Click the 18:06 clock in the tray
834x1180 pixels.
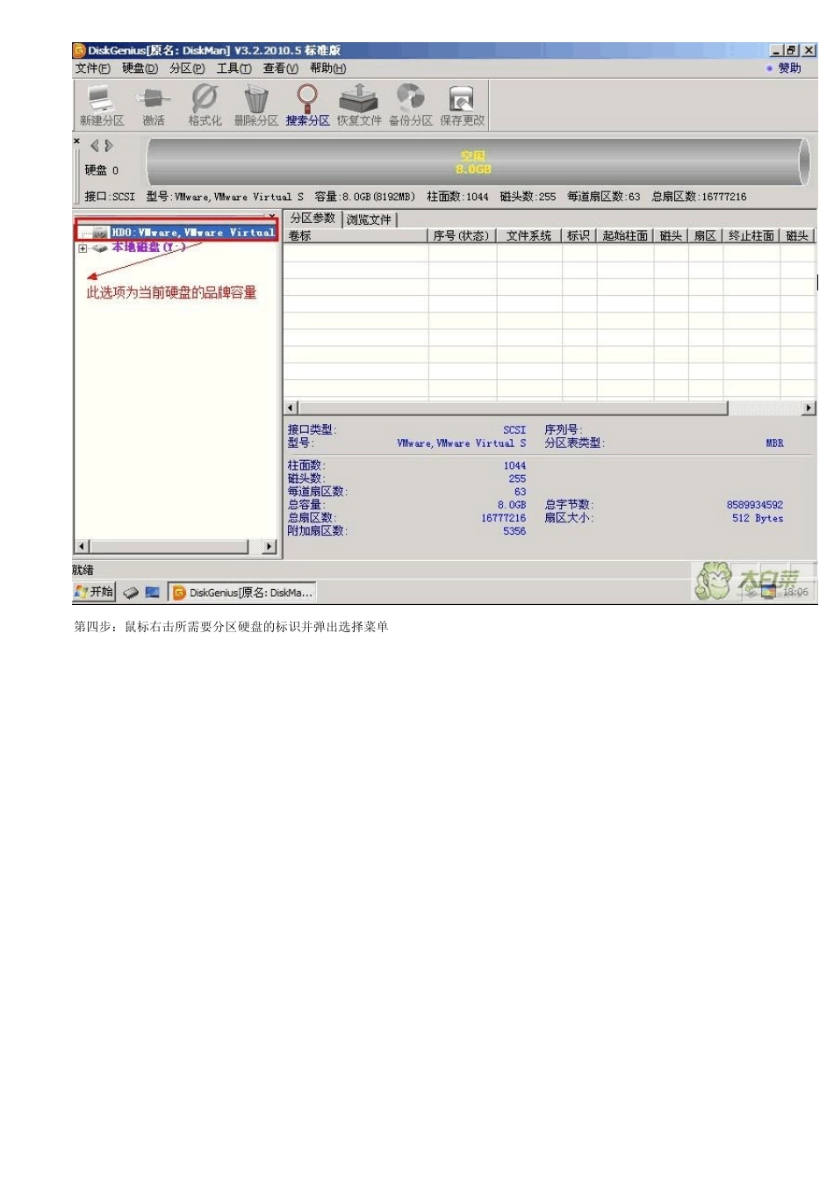tap(795, 593)
